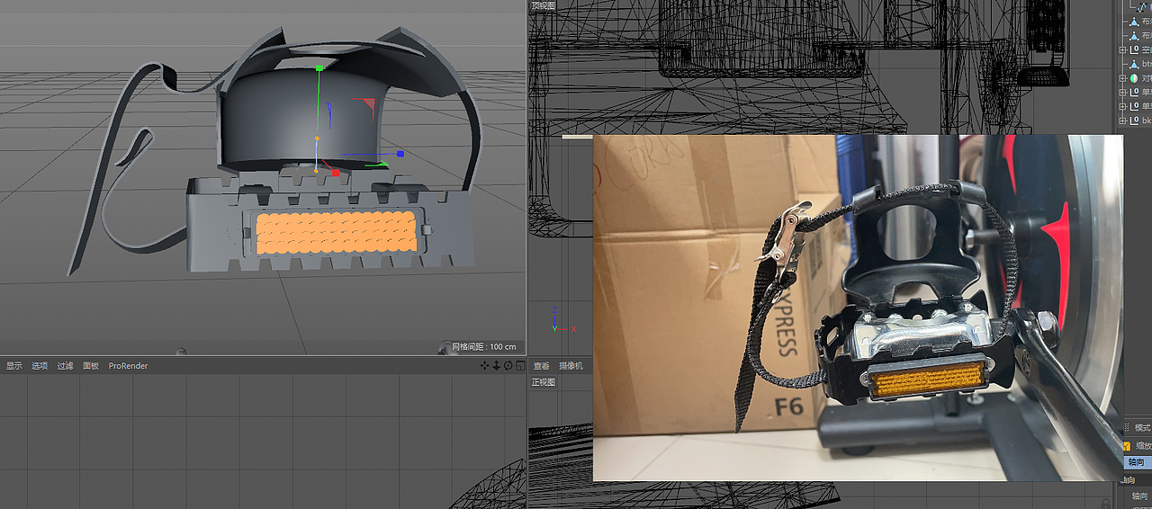Click the 正视图 front view label
The width and height of the screenshot is (1152, 509).
544,382
